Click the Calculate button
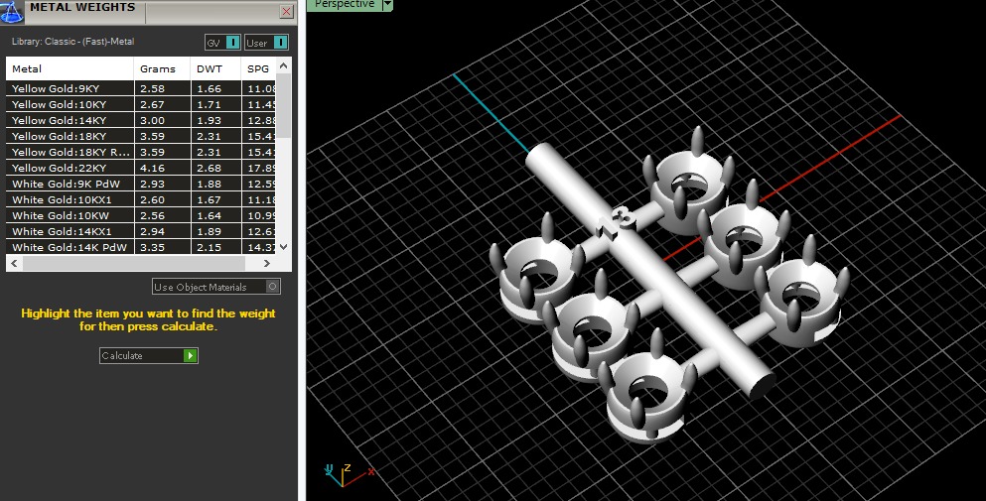Image resolution: width=986 pixels, height=501 pixels. pyautogui.click(x=148, y=356)
